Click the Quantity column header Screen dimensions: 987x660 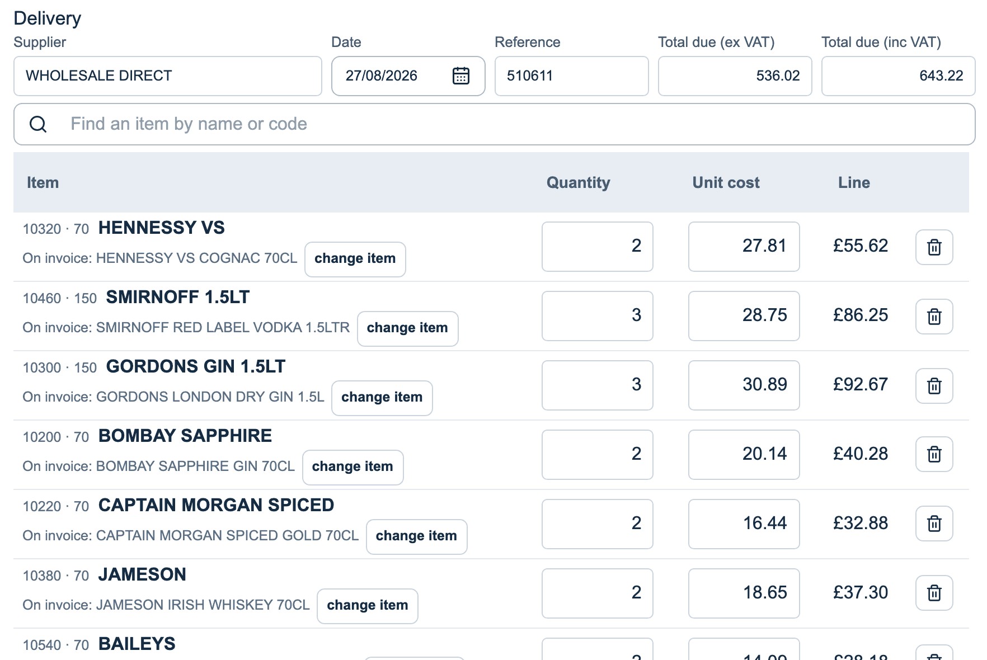578,183
